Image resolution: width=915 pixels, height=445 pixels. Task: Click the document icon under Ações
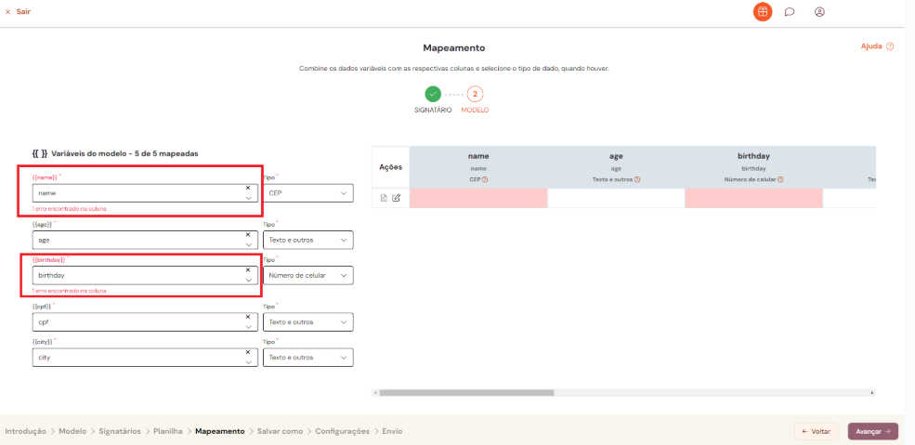pyautogui.click(x=385, y=198)
